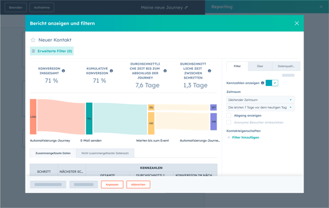Close the Reporting side panel
This screenshot has height=208, width=329.
(321, 7)
